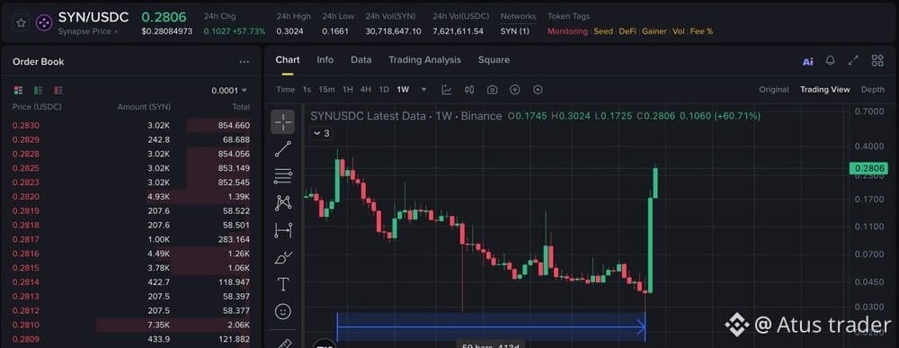Image resolution: width=899 pixels, height=348 pixels.
Task: Select the price range measure tool
Action: [282, 230]
